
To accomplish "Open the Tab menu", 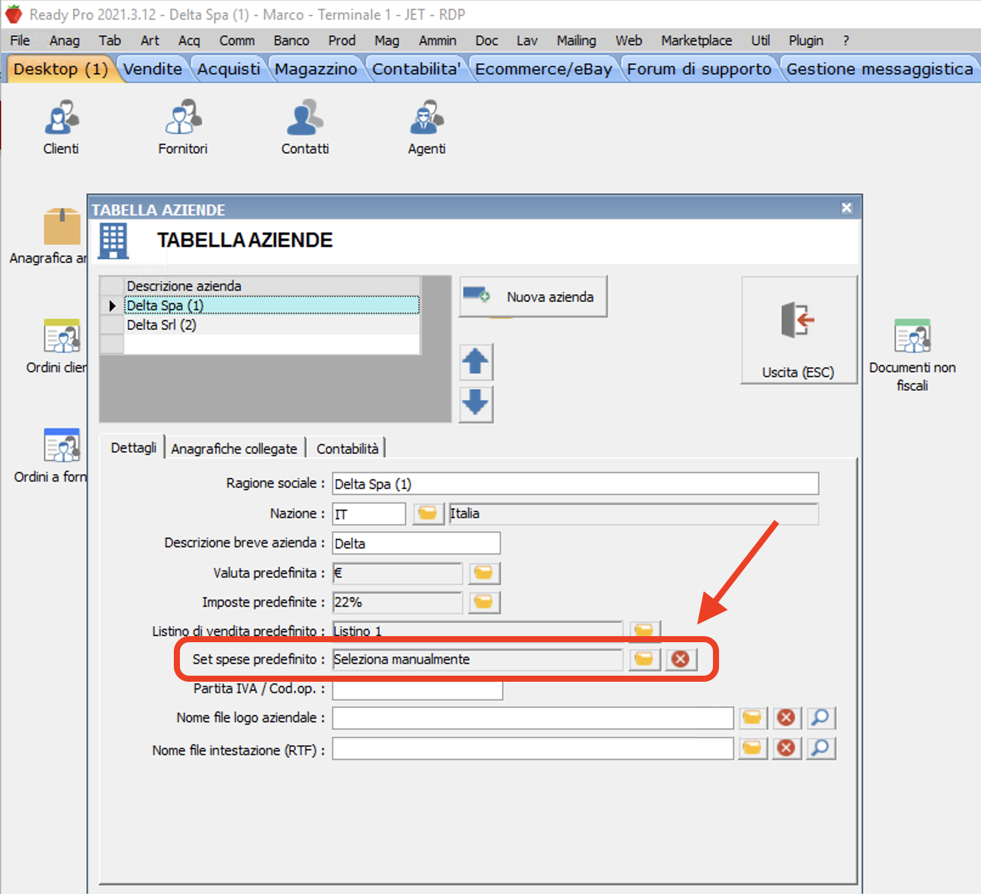I will tap(110, 41).
